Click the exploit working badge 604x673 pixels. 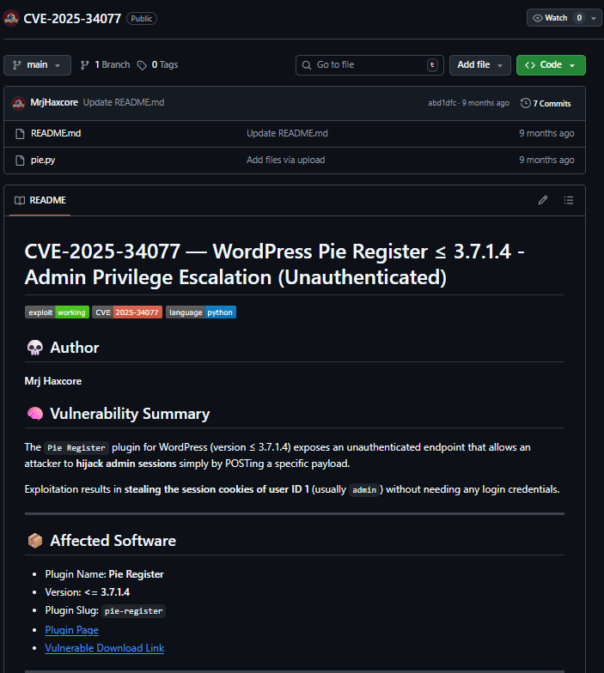point(57,312)
